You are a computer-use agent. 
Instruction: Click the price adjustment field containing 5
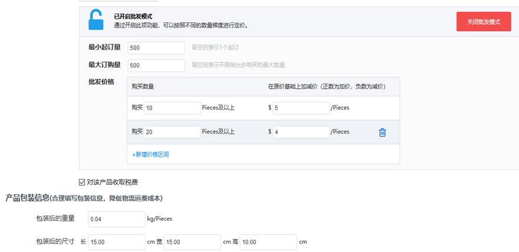tap(301, 108)
